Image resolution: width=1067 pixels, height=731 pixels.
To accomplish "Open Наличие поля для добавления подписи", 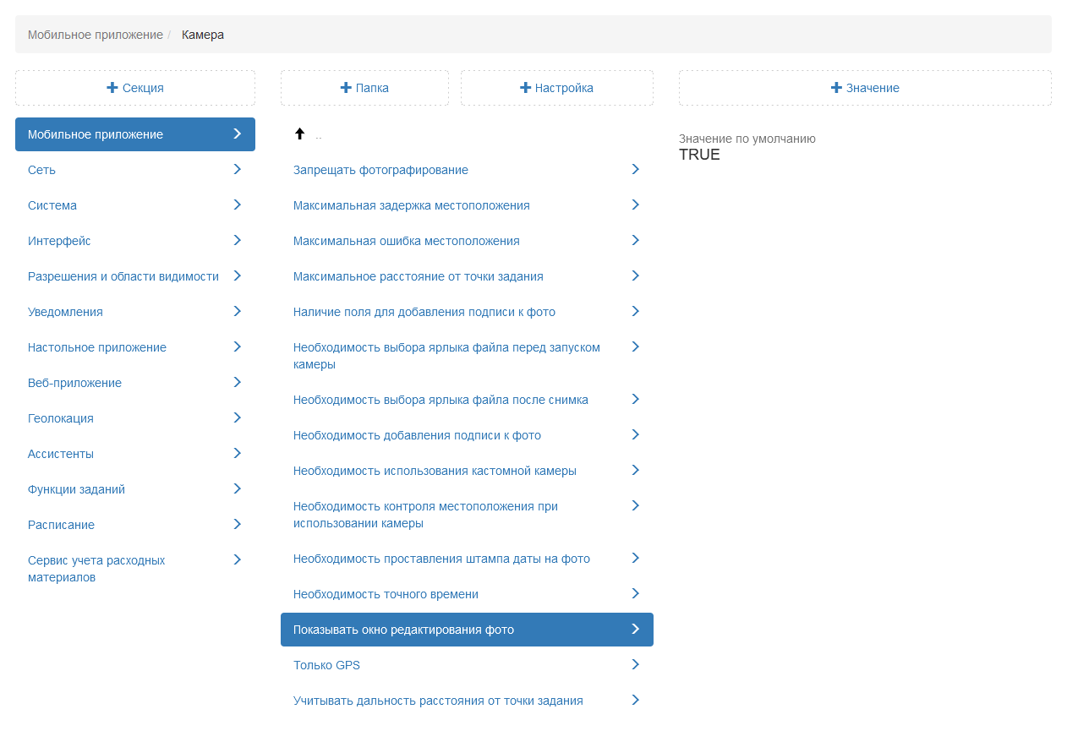I will 467,312.
